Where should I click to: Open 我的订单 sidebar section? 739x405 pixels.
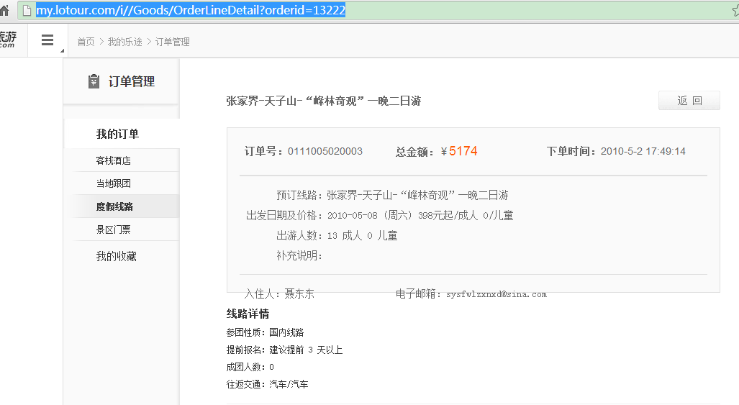click(x=117, y=135)
